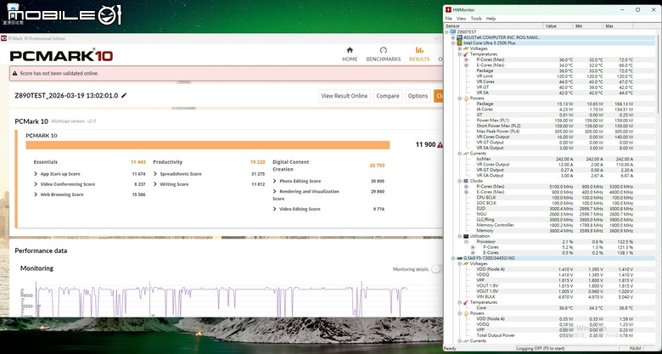Open the BENCHMARKS section in PCMark 10
The width and height of the screenshot is (662, 354).
[384, 54]
